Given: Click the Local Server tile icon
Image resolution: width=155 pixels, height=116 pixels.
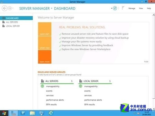Looking at the screenshot, I should [x=81, y=81].
